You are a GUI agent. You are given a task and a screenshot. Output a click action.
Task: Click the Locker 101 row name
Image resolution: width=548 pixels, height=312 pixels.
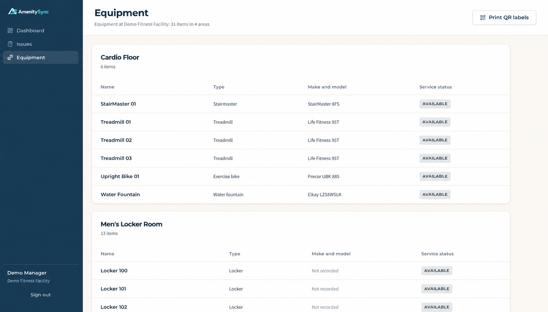[x=113, y=289]
